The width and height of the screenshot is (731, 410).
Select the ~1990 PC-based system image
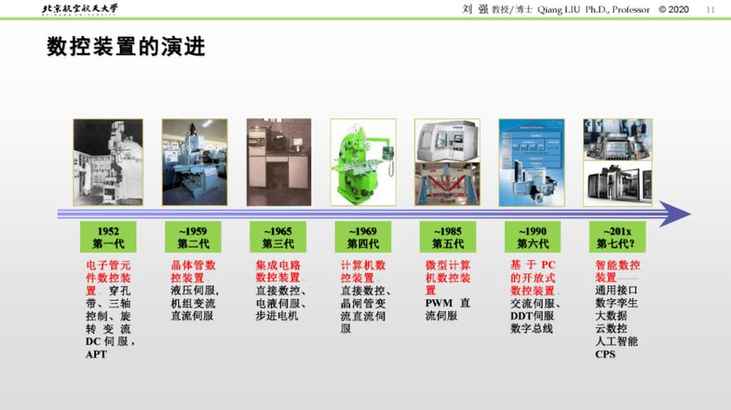click(x=532, y=162)
